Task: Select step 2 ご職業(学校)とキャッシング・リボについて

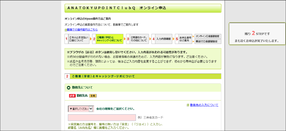Action: click(x=108, y=39)
